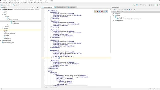Open the Build menu

(29, 3)
